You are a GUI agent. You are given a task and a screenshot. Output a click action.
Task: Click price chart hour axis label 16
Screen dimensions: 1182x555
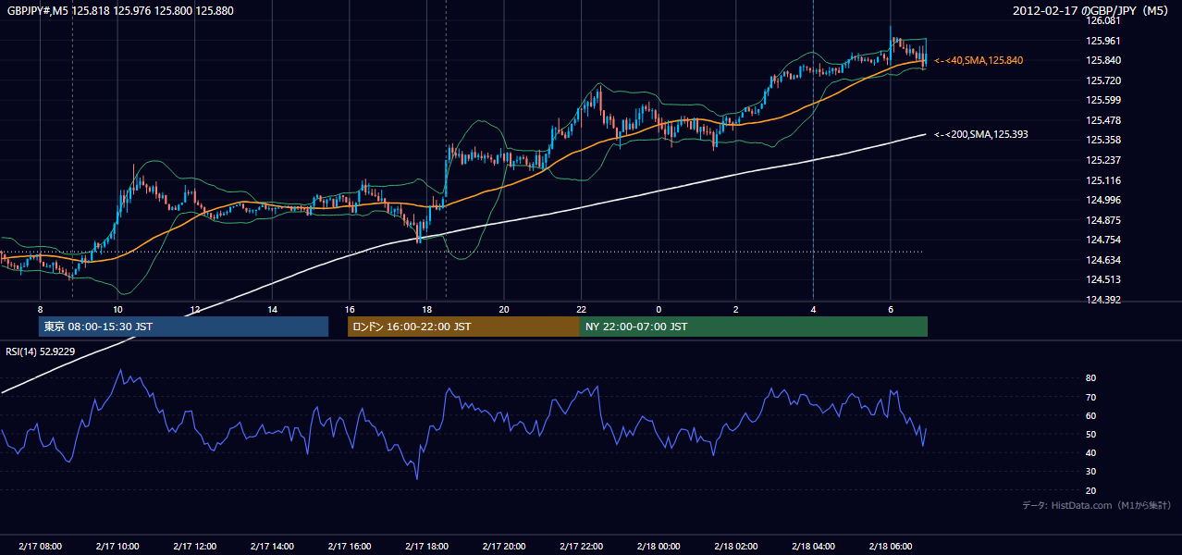click(349, 309)
